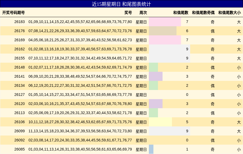
Task: Select issue number 26106
Action: (x=20, y=122)
